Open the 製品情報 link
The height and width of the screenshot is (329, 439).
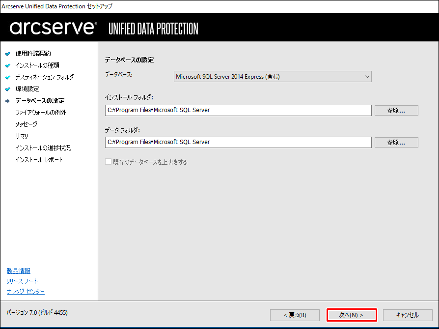[x=19, y=270]
